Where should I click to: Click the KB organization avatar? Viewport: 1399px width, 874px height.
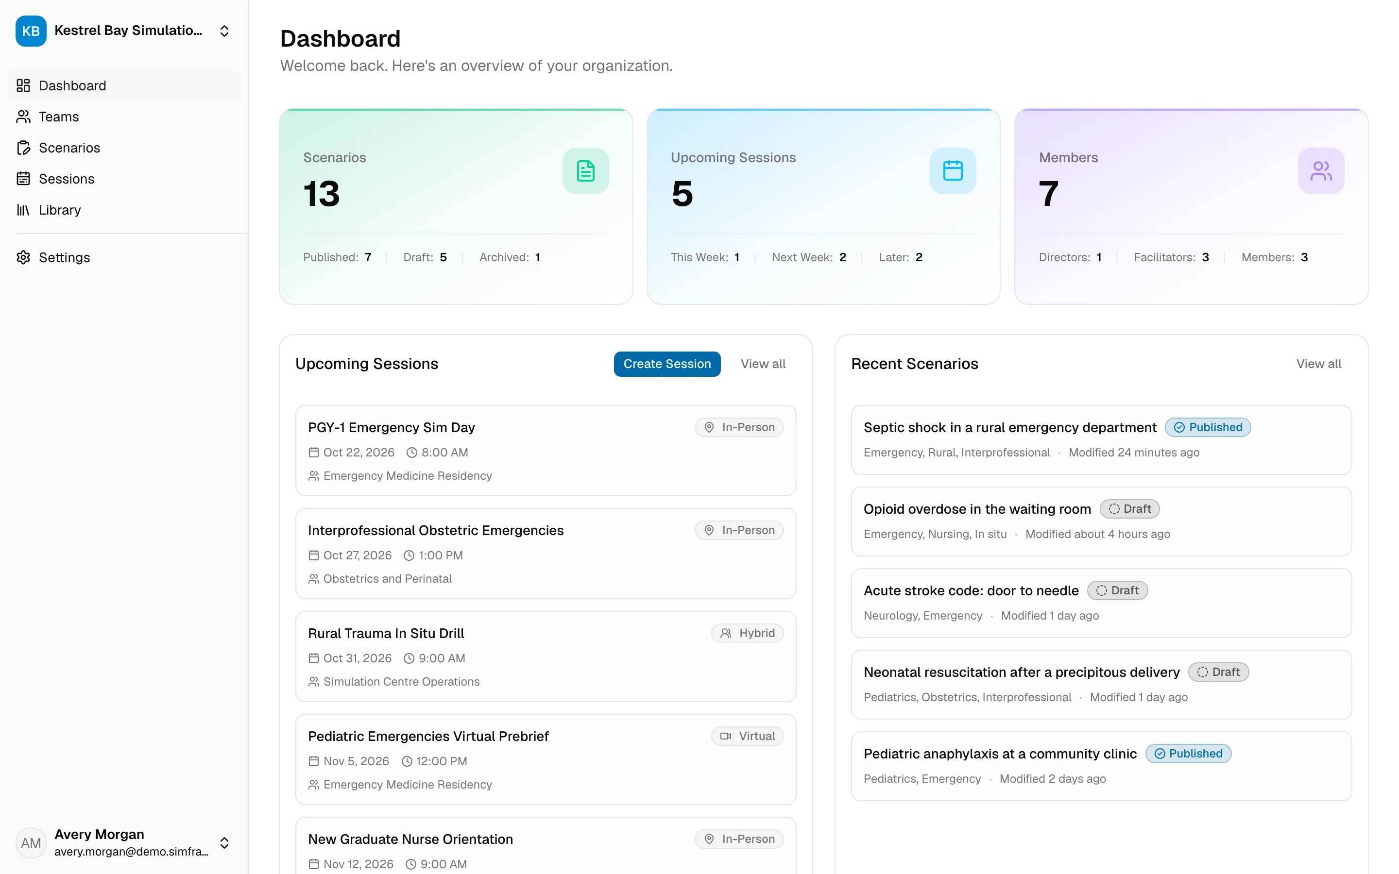click(x=31, y=31)
